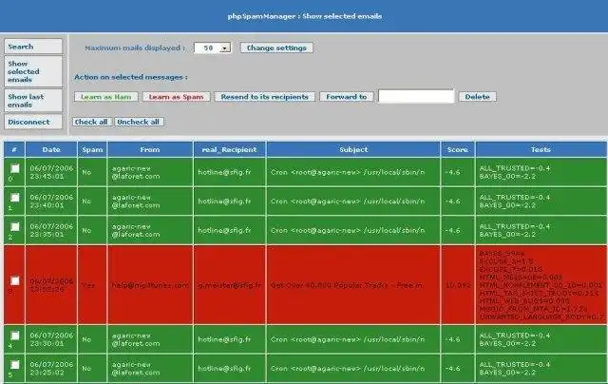Click Disconnect in the sidebar
The width and height of the screenshot is (608, 384).
click(33, 122)
